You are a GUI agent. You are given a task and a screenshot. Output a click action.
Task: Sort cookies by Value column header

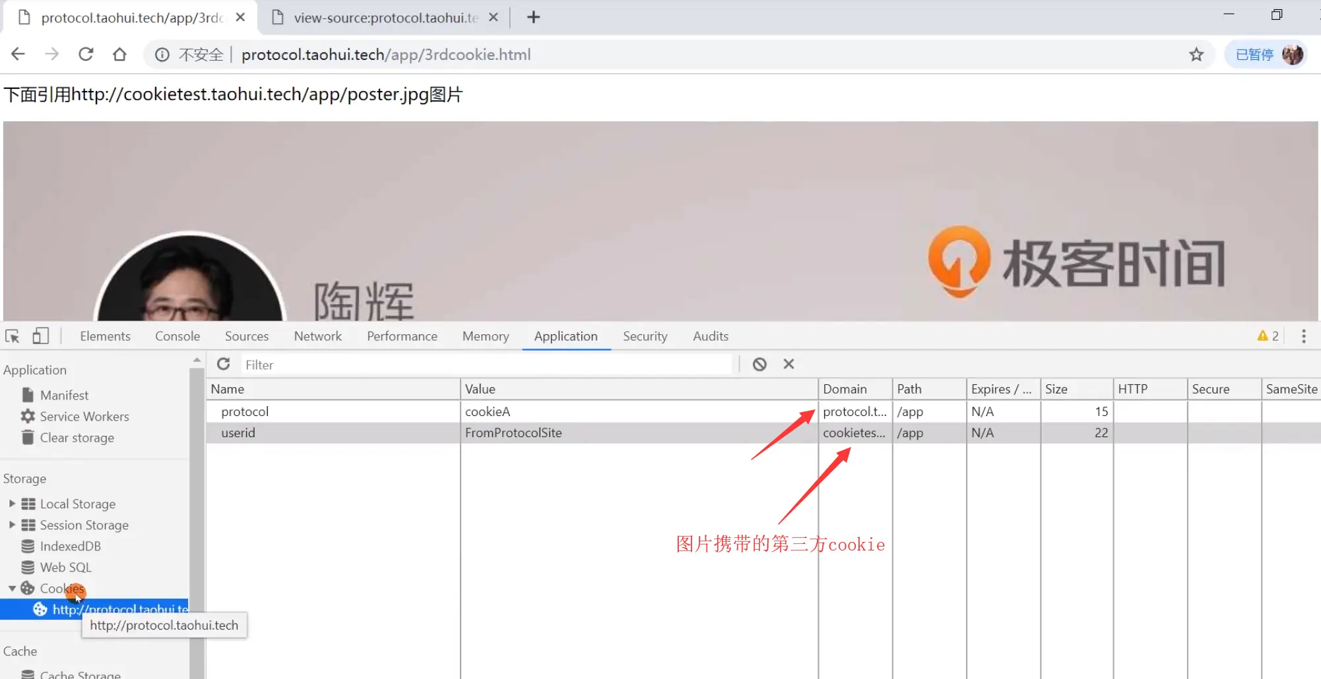(639, 389)
